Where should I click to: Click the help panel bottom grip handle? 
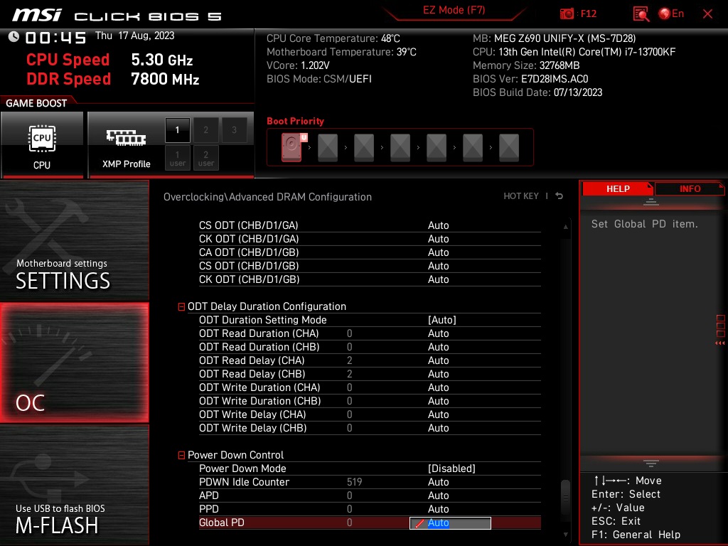(651, 464)
